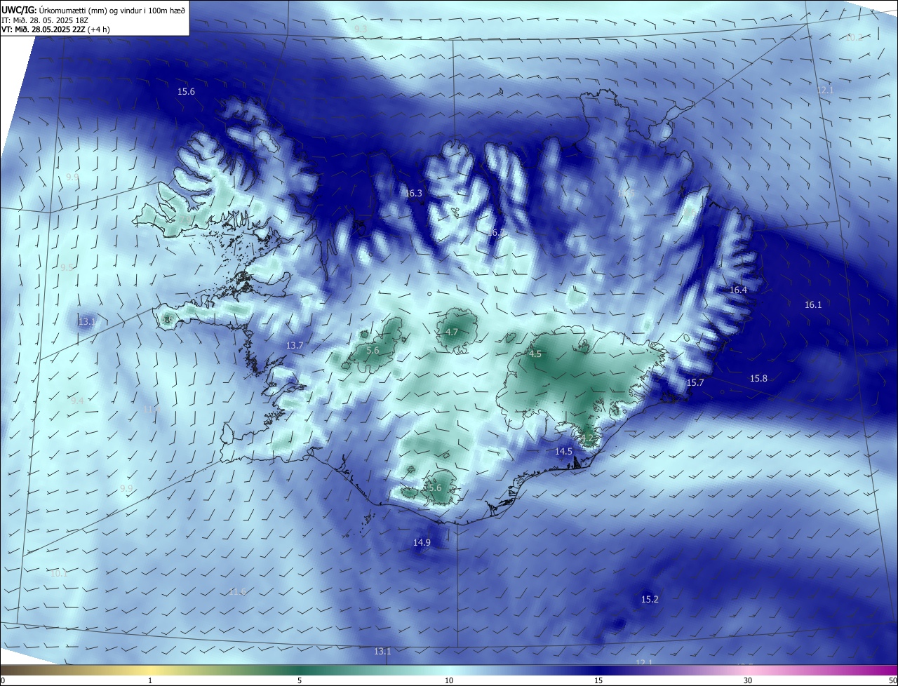898x686 pixels.
Task: Select the 'IT: Mið. 28. 05. 2025 18Z' line
Action: [43, 20]
